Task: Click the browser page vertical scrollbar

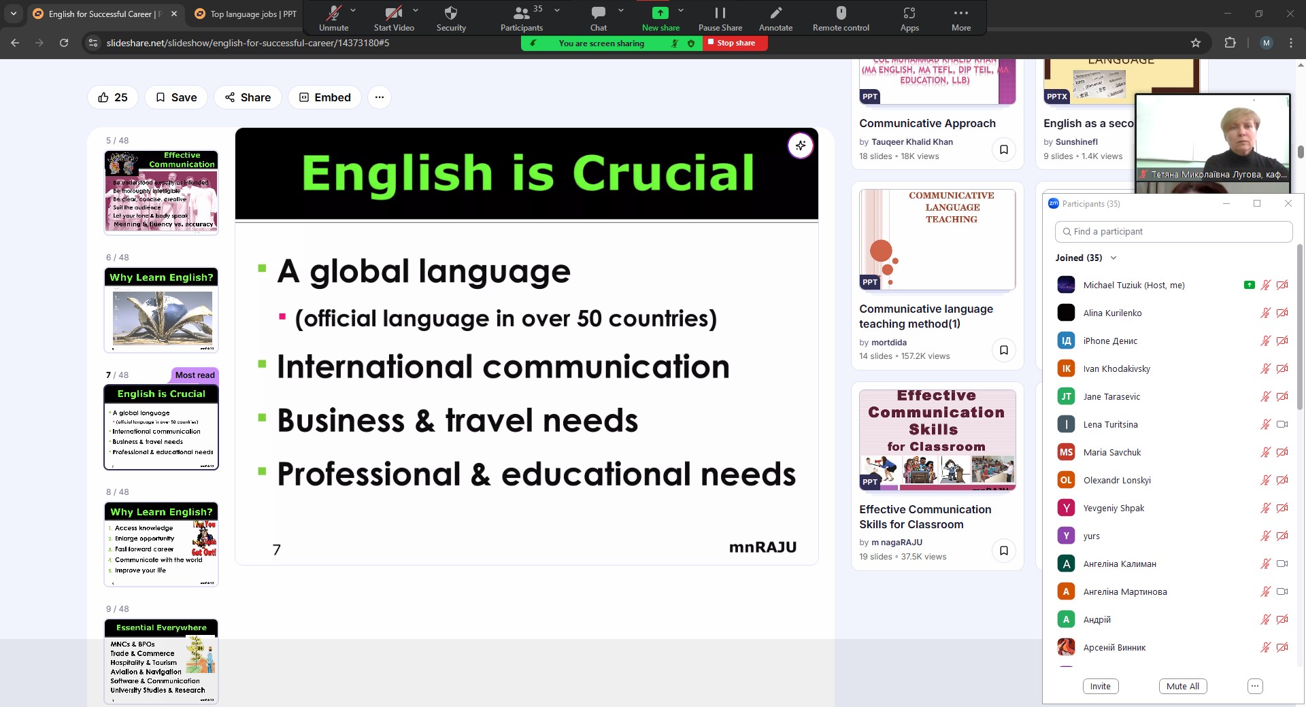Action: pos(1301,152)
